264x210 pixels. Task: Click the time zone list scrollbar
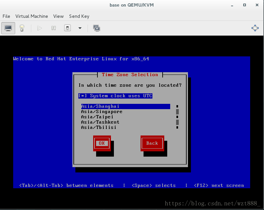[177, 117]
